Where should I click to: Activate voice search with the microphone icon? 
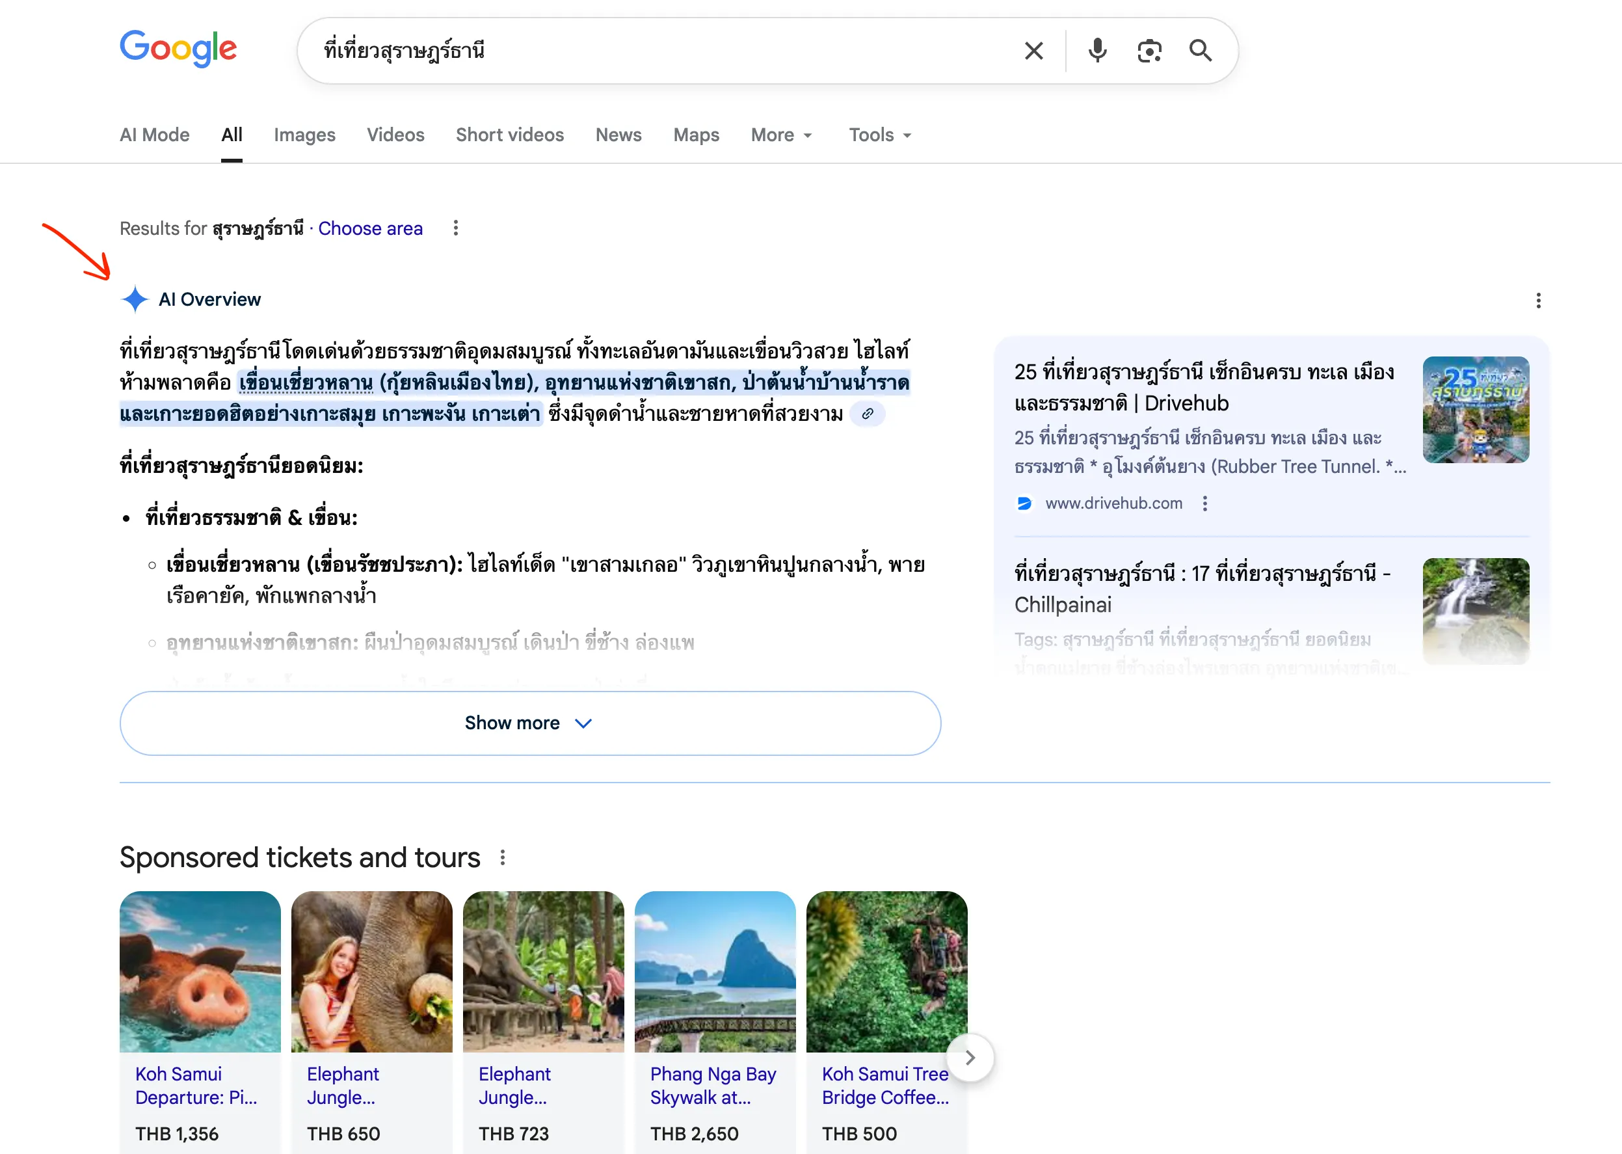pos(1097,51)
